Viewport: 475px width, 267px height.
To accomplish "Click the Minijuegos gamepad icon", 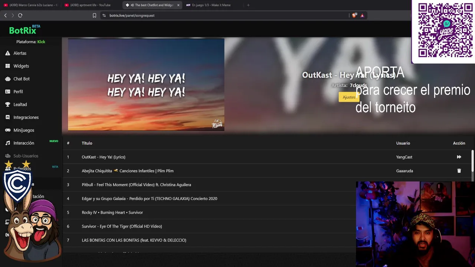I will point(7,130).
